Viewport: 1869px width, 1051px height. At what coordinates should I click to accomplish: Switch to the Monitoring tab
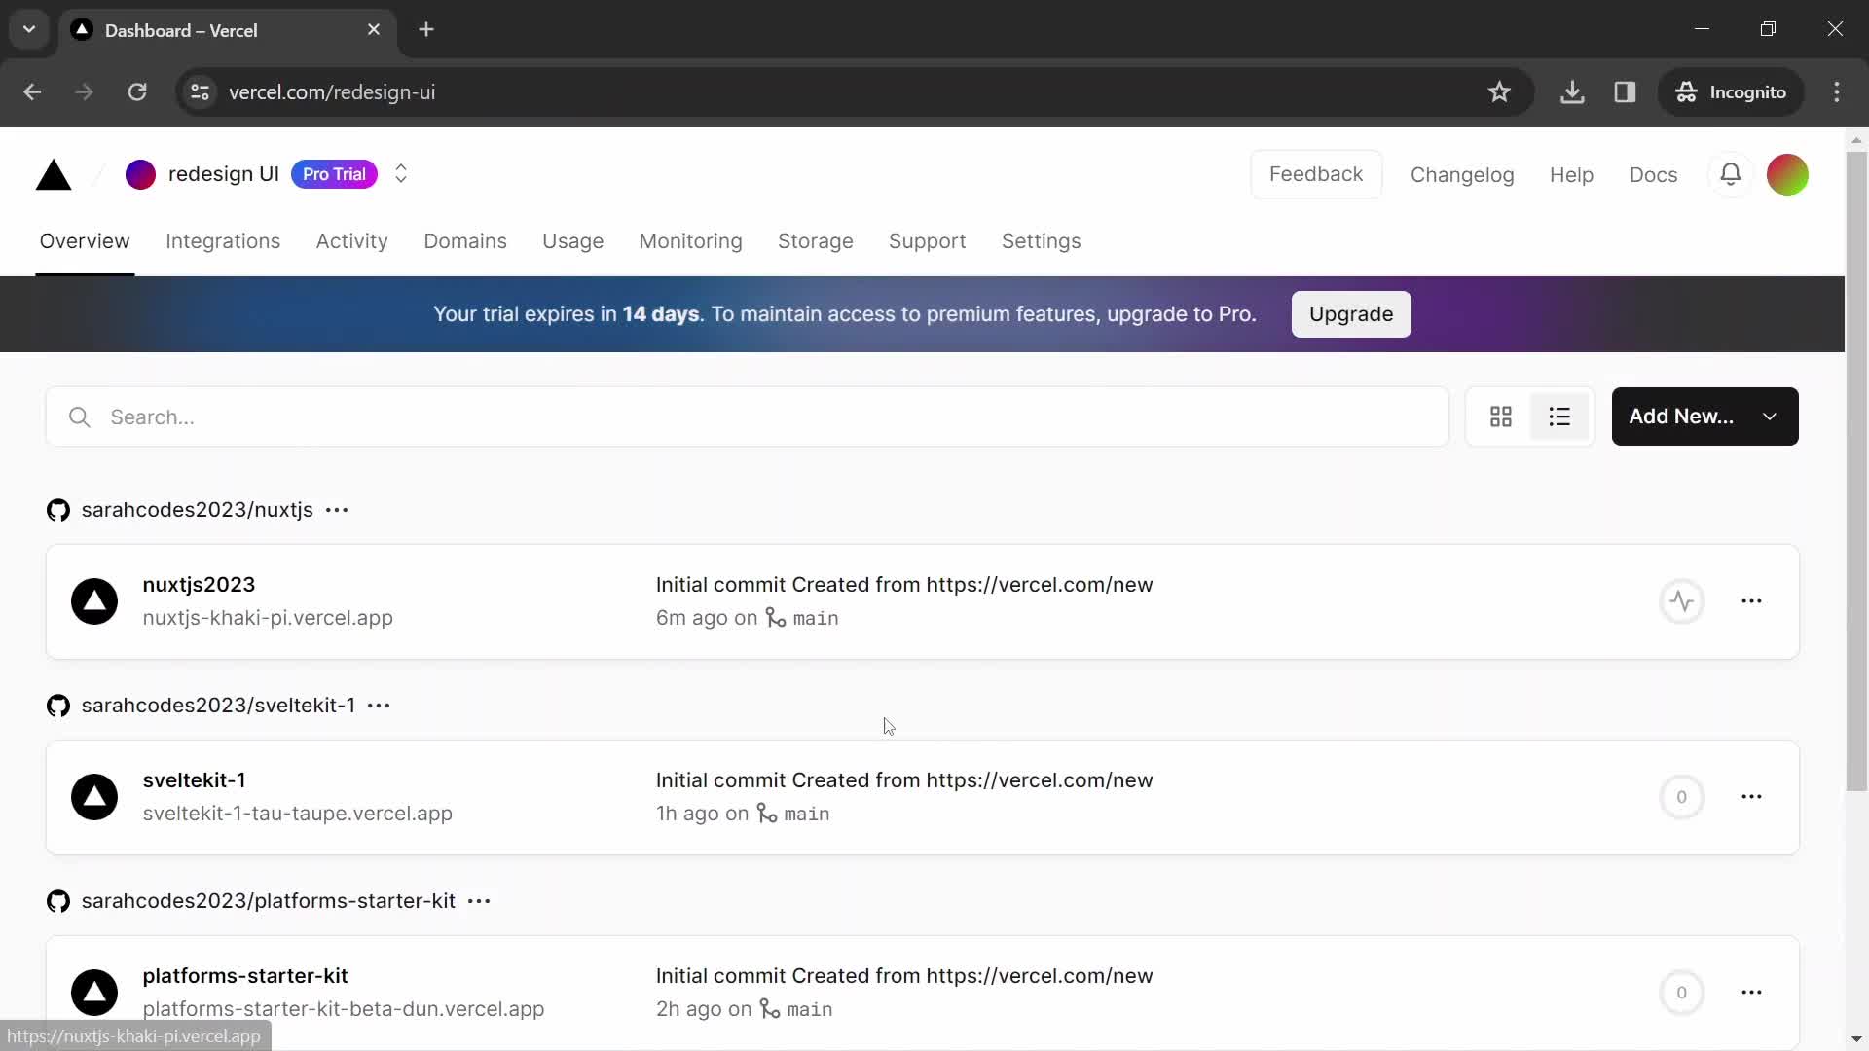(x=690, y=241)
